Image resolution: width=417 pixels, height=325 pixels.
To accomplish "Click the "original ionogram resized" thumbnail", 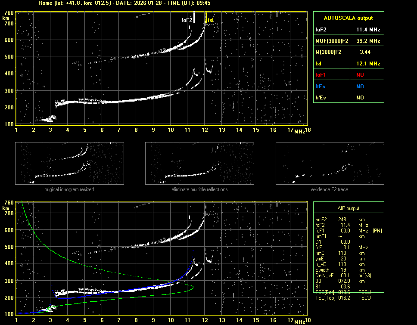I will pyautogui.click(x=69, y=163).
